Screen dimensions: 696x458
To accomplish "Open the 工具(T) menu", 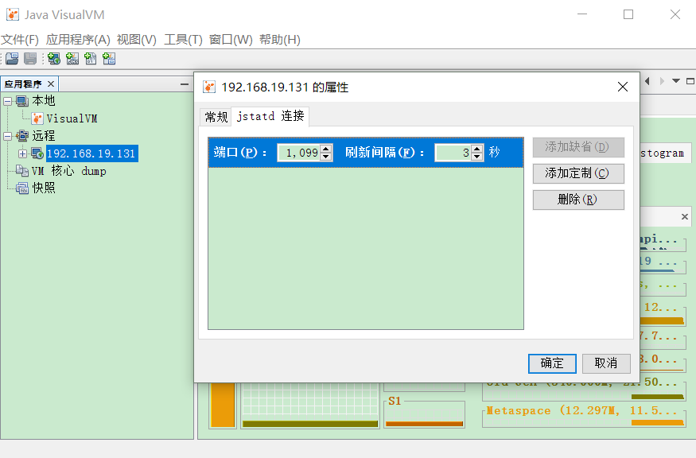I will [x=183, y=40].
